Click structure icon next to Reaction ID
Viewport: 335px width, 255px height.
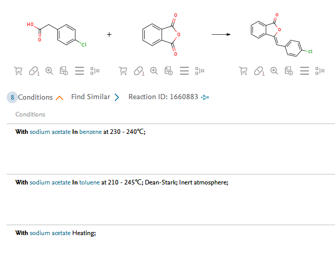(x=206, y=97)
